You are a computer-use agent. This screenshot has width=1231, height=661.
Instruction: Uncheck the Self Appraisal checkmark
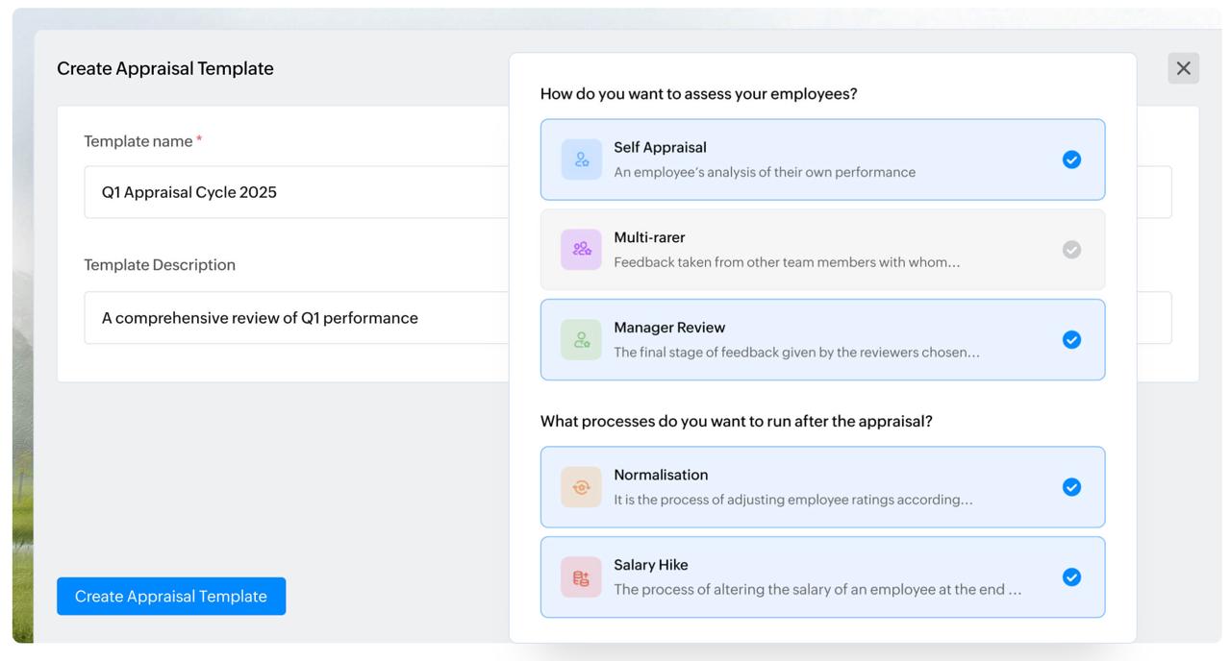point(1071,159)
